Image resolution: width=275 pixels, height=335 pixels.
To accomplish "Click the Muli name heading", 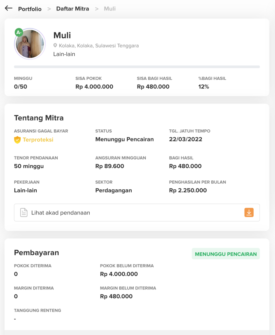I will 62,35.
